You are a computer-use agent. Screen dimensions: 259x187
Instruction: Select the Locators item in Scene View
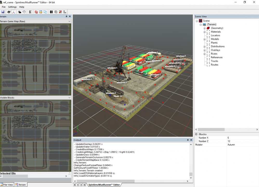pyautogui.click(x=215, y=35)
